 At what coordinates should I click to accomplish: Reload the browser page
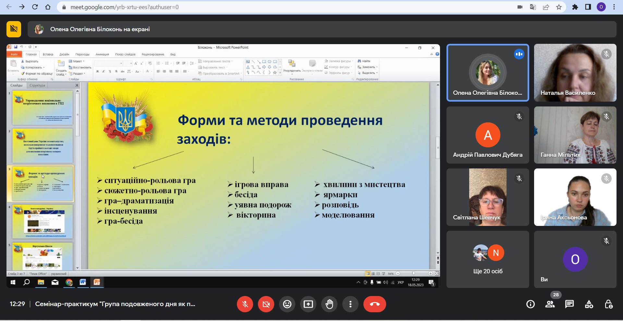(35, 7)
